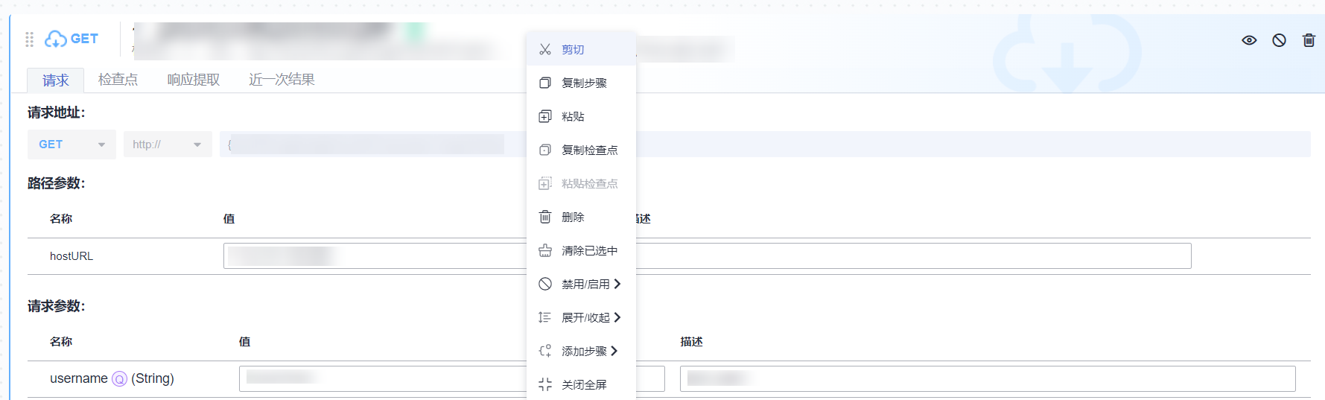Open the 近一次结果 tab
The image size is (1325, 400).
pyautogui.click(x=282, y=80)
